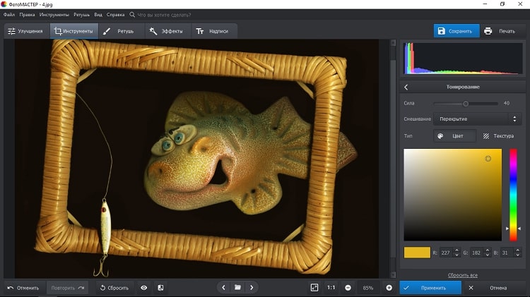Click the Сохранить button
This screenshot has width=530, height=297.
coord(456,31)
